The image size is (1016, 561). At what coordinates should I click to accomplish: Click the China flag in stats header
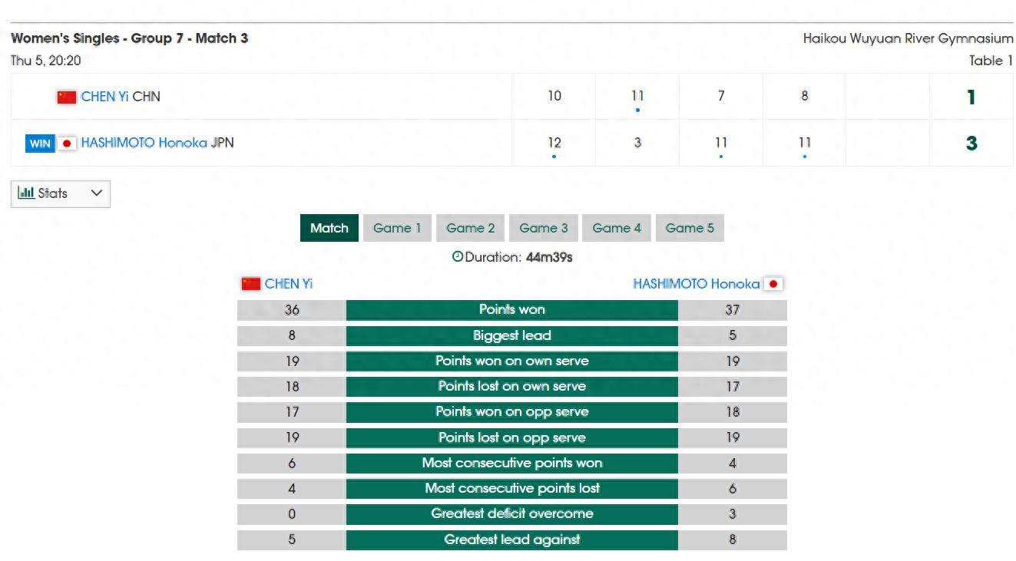pyautogui.click(x=251, y=284)
